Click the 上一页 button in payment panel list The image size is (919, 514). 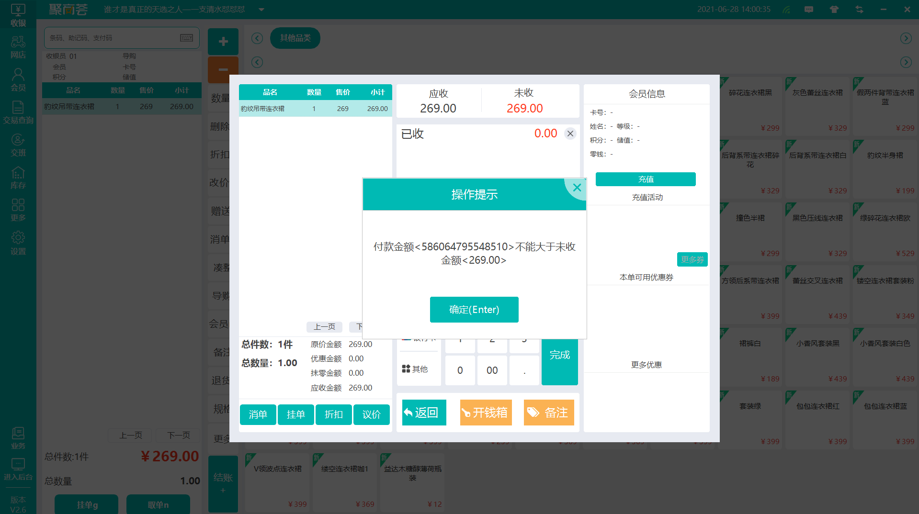pyautogui.click(x=324, y=327)
